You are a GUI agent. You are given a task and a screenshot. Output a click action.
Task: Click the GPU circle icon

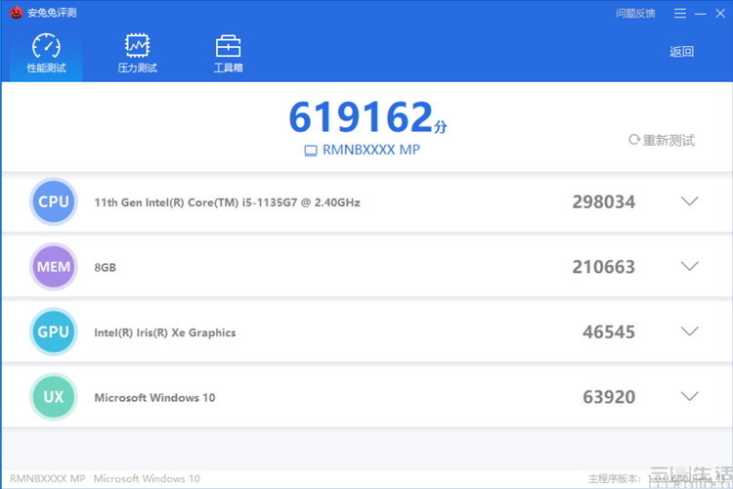coord(54,332)
